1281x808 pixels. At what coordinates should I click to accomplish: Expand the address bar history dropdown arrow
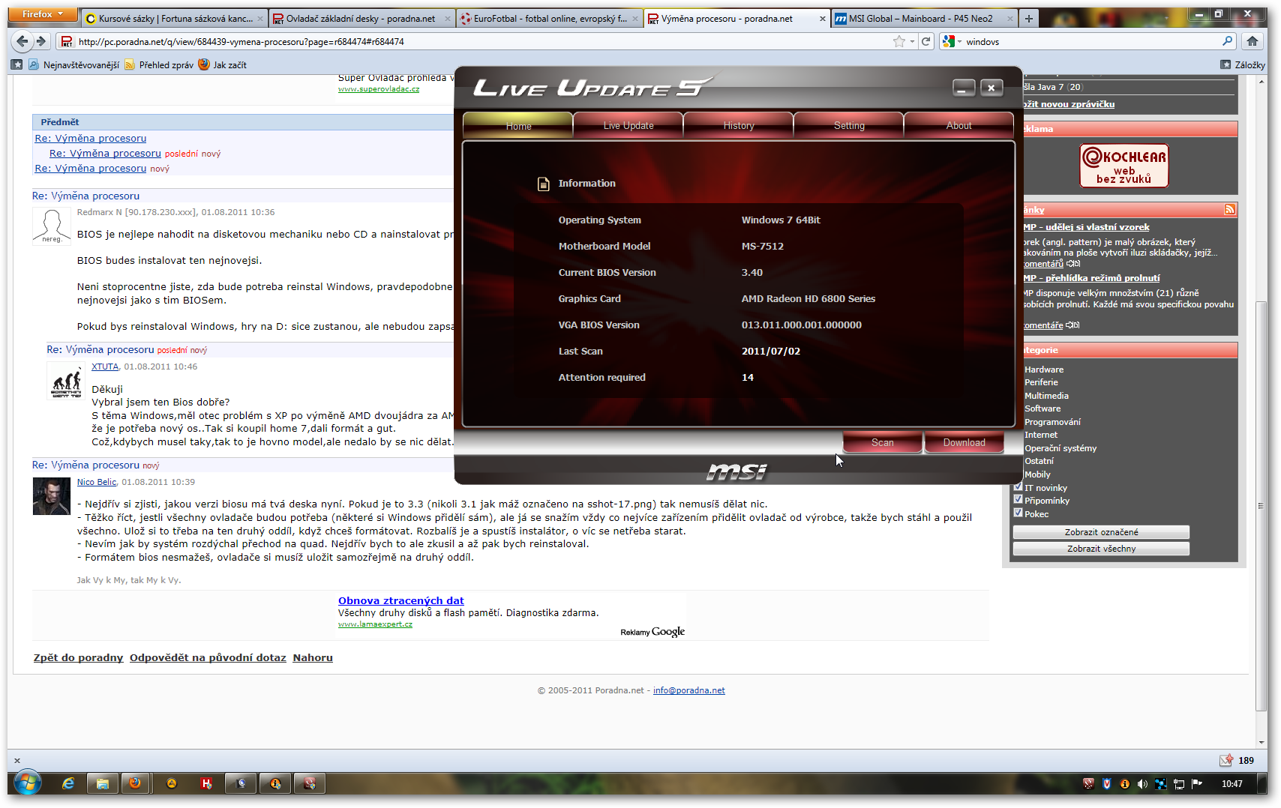(912, 42)
